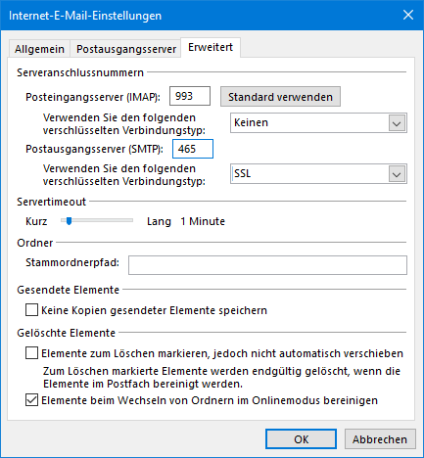424x458 pixels.
Task: Click the Servertimeout slider thumb
Action: (69, 221)
